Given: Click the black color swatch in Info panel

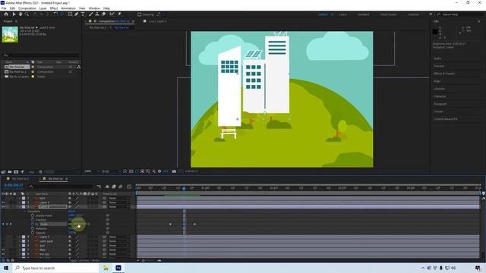Looking at the screenshot, I should [x=435, y=32].
